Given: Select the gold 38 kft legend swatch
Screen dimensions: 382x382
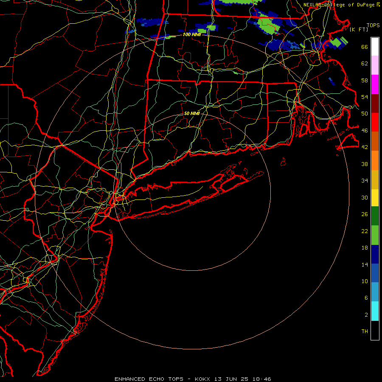Looking at the screenshot, I should point(375,180).
